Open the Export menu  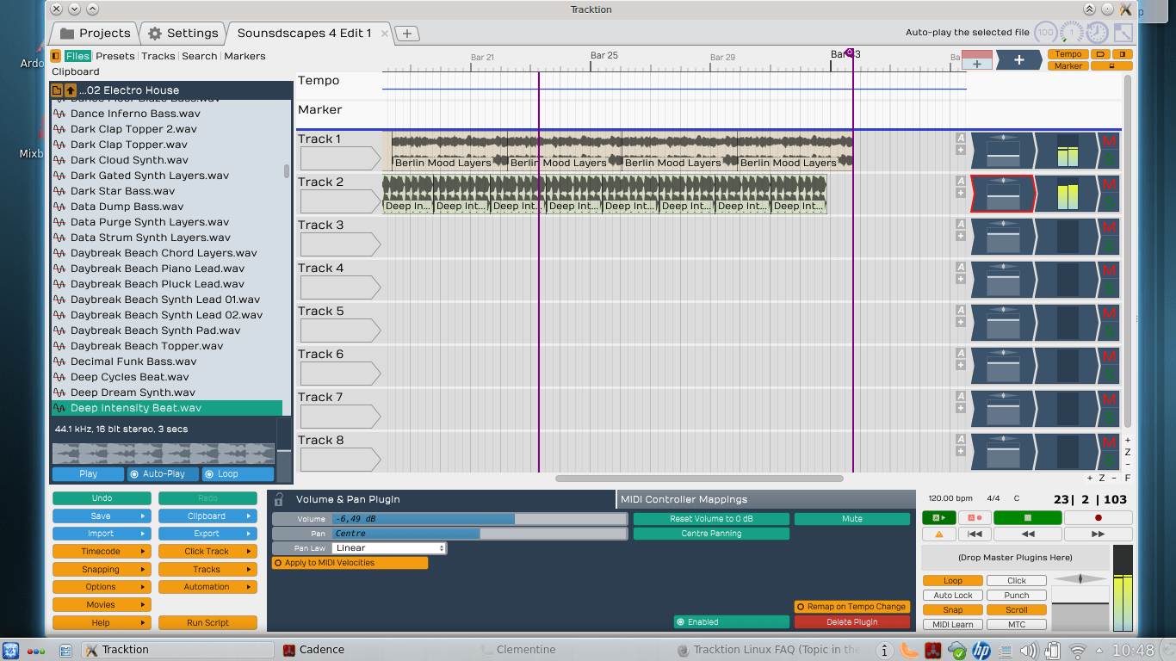click(207, 534)
